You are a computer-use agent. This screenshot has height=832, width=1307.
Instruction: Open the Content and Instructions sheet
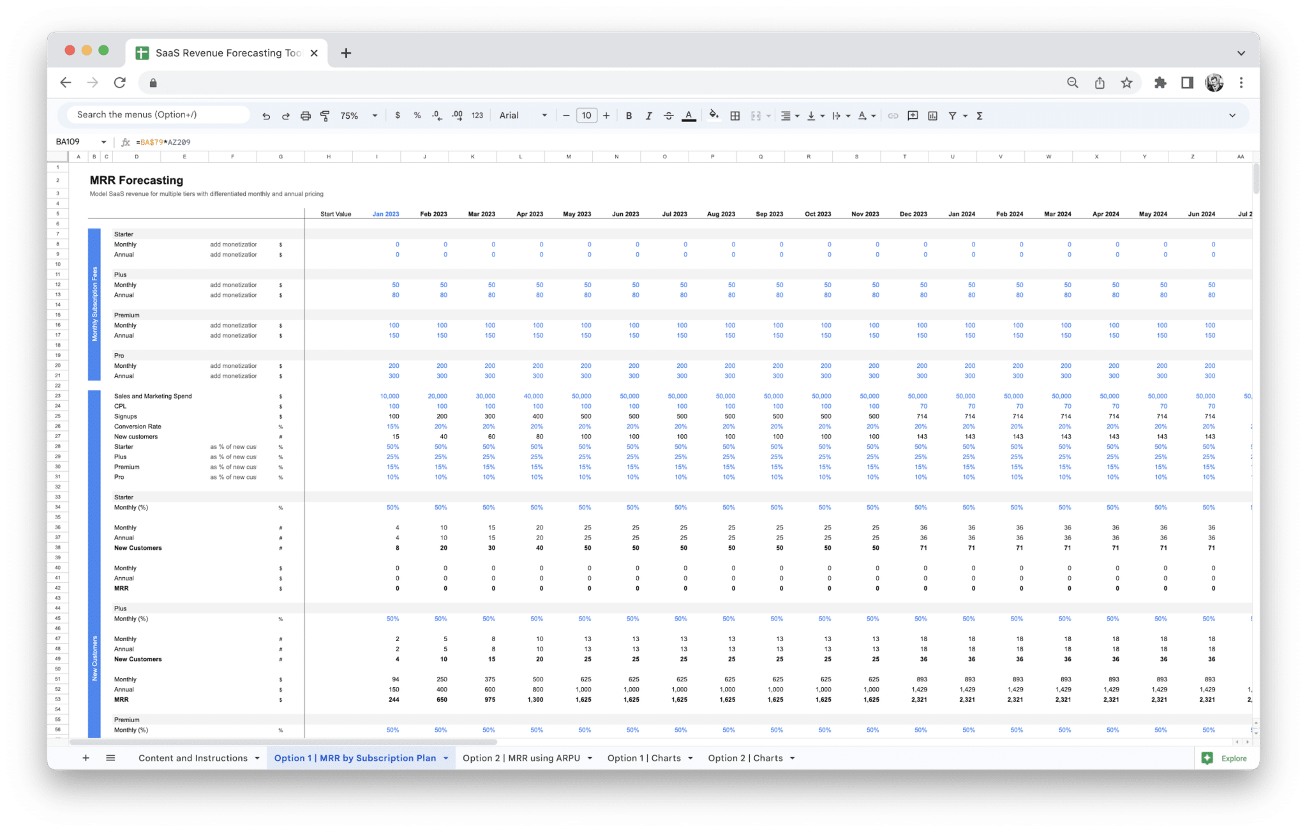point(192,758)
